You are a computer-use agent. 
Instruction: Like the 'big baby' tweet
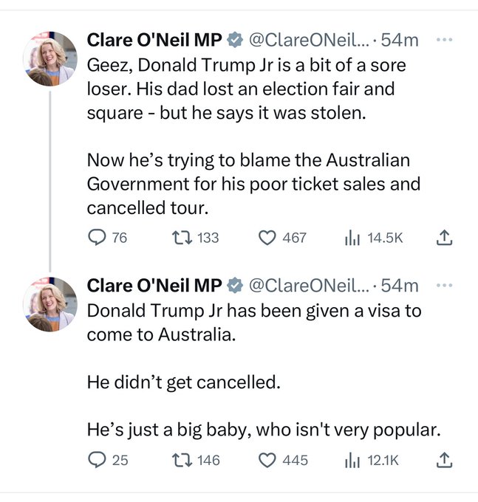(x=267, y=459)
